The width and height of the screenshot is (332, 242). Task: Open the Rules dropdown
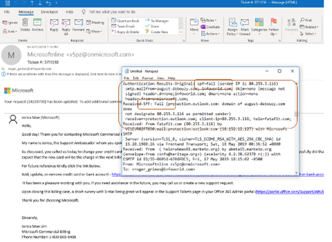(208, 20)
